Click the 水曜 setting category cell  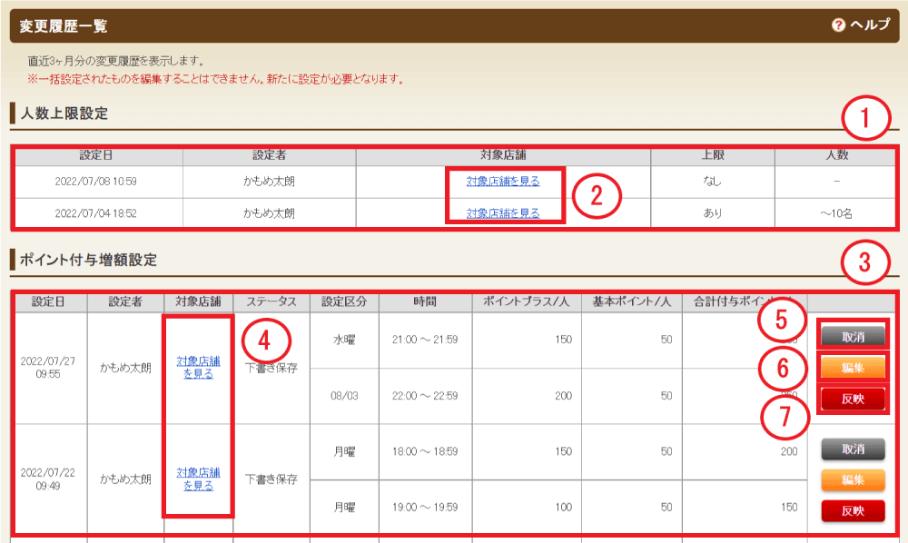click(344, 340)
